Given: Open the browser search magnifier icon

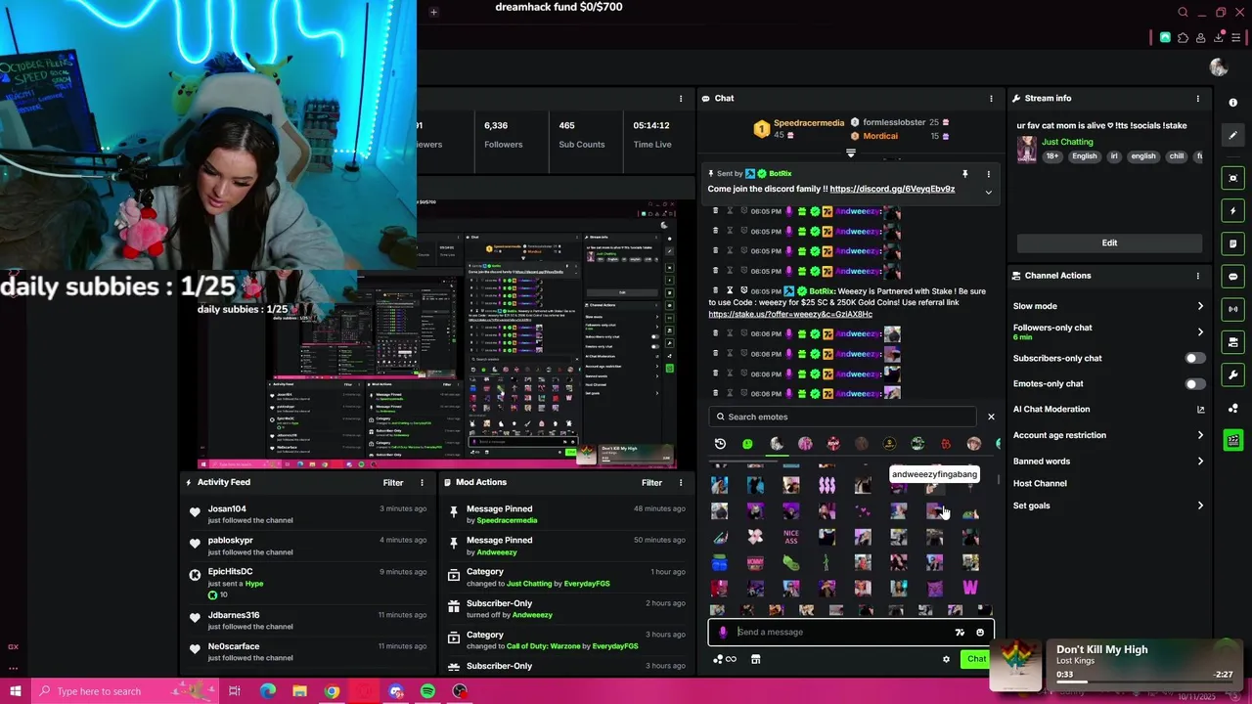Looking at the screenshot, I should (x=1184, y=13).
